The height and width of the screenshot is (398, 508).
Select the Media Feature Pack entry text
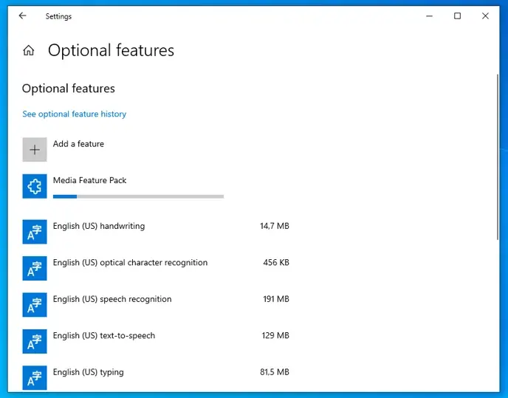tap(90, 180)
